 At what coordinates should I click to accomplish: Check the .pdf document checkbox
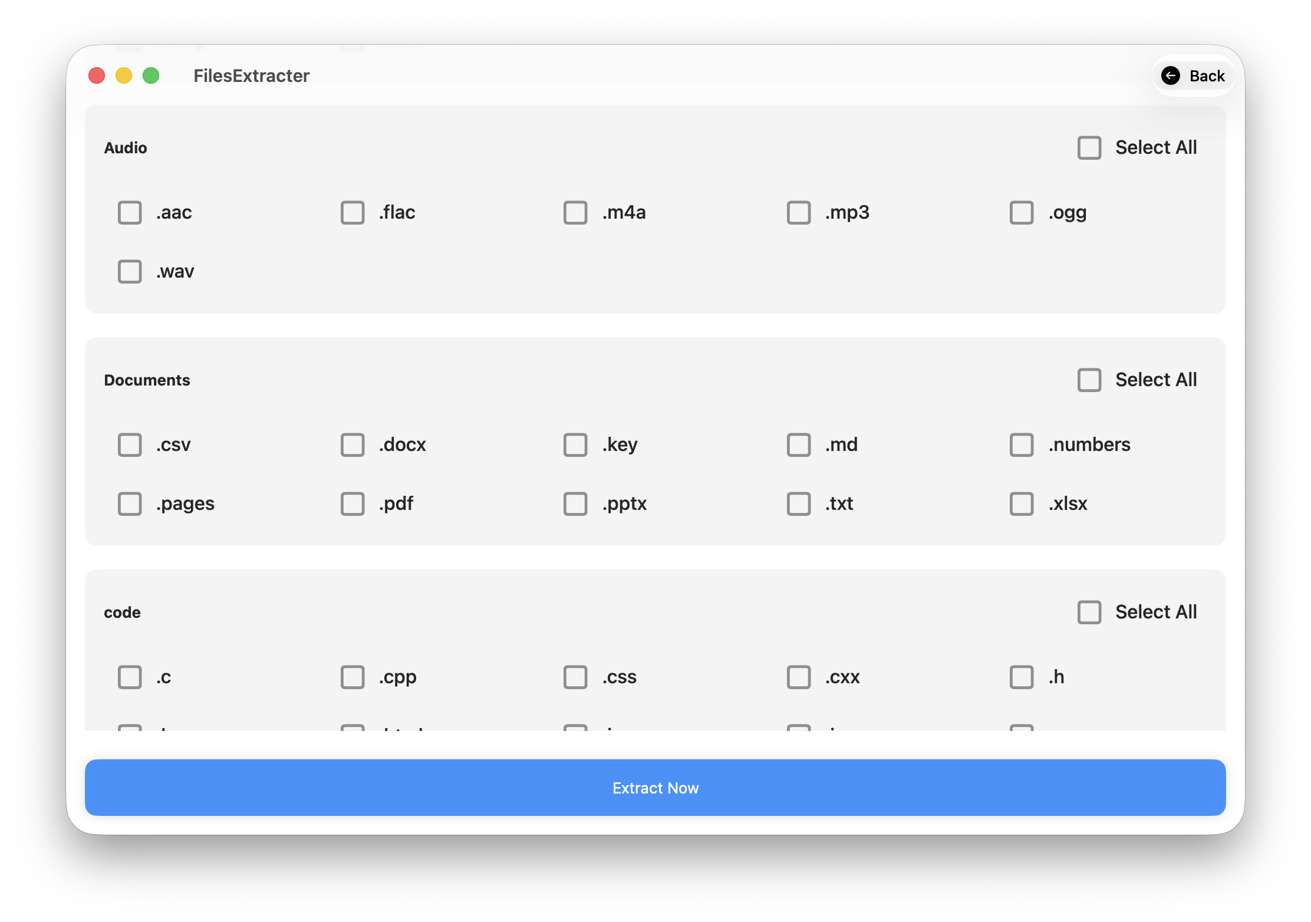pyautogui.click(x=353, y=503)
